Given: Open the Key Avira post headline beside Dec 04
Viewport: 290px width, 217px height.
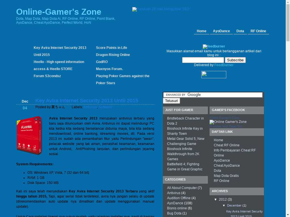Looking at the screenshot, I should (x=87, y=101).
